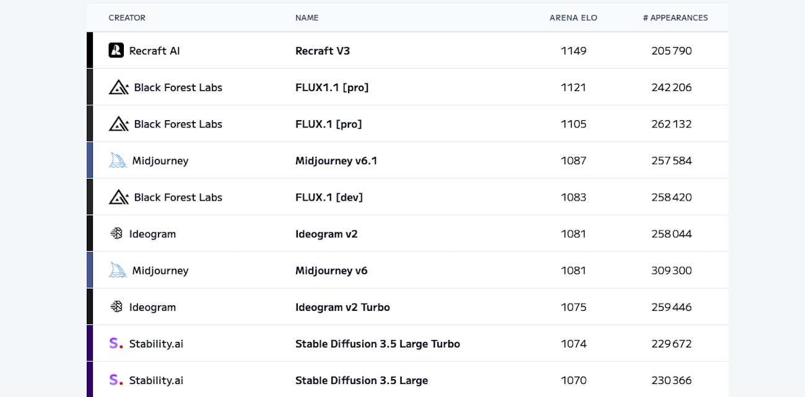The width and height of the screenshot is (805, 397).
Task: Select the Midjourney v6.1 model name
Action: (x=336, y=160)
